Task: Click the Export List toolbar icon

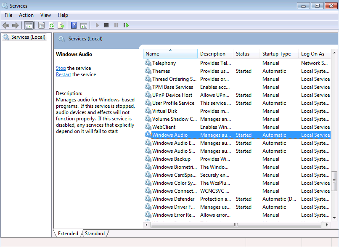Action: point(61,26)
